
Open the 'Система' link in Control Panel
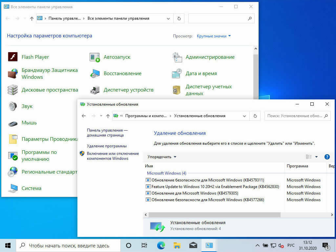click(x=31, y=188)
